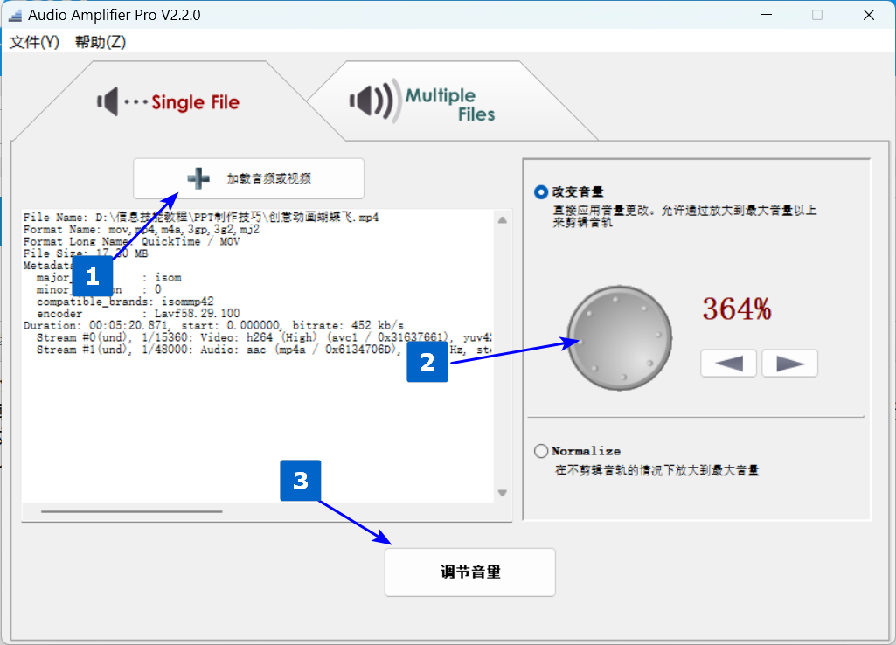
Task: Minimize the Audio Amplifier Pro window
Action: click(x=767, y=15)
